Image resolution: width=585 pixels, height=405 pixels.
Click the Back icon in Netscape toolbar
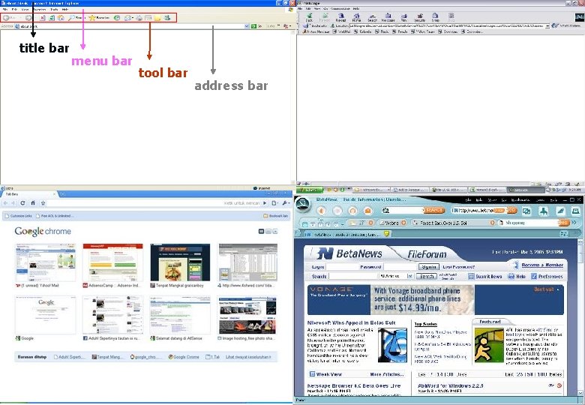pyautogui.click(x=309, y=17)
